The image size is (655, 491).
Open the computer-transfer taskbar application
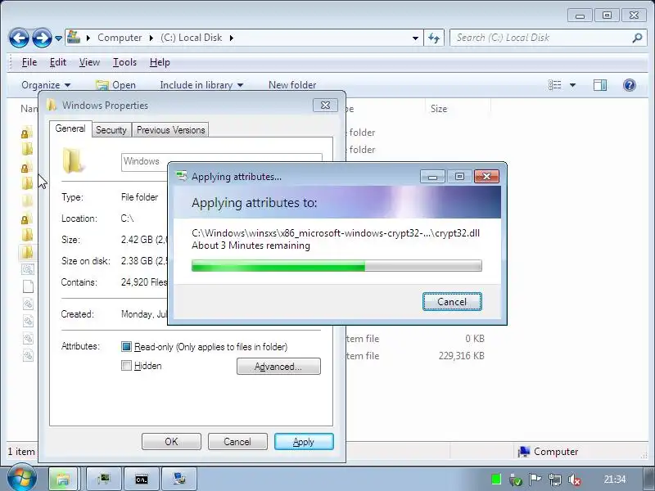coord(179,479)
